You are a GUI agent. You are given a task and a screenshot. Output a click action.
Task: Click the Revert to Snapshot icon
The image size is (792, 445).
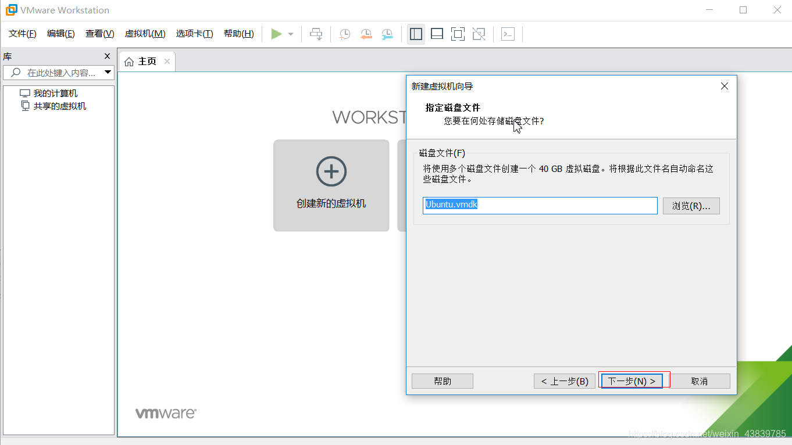[366, 34]
